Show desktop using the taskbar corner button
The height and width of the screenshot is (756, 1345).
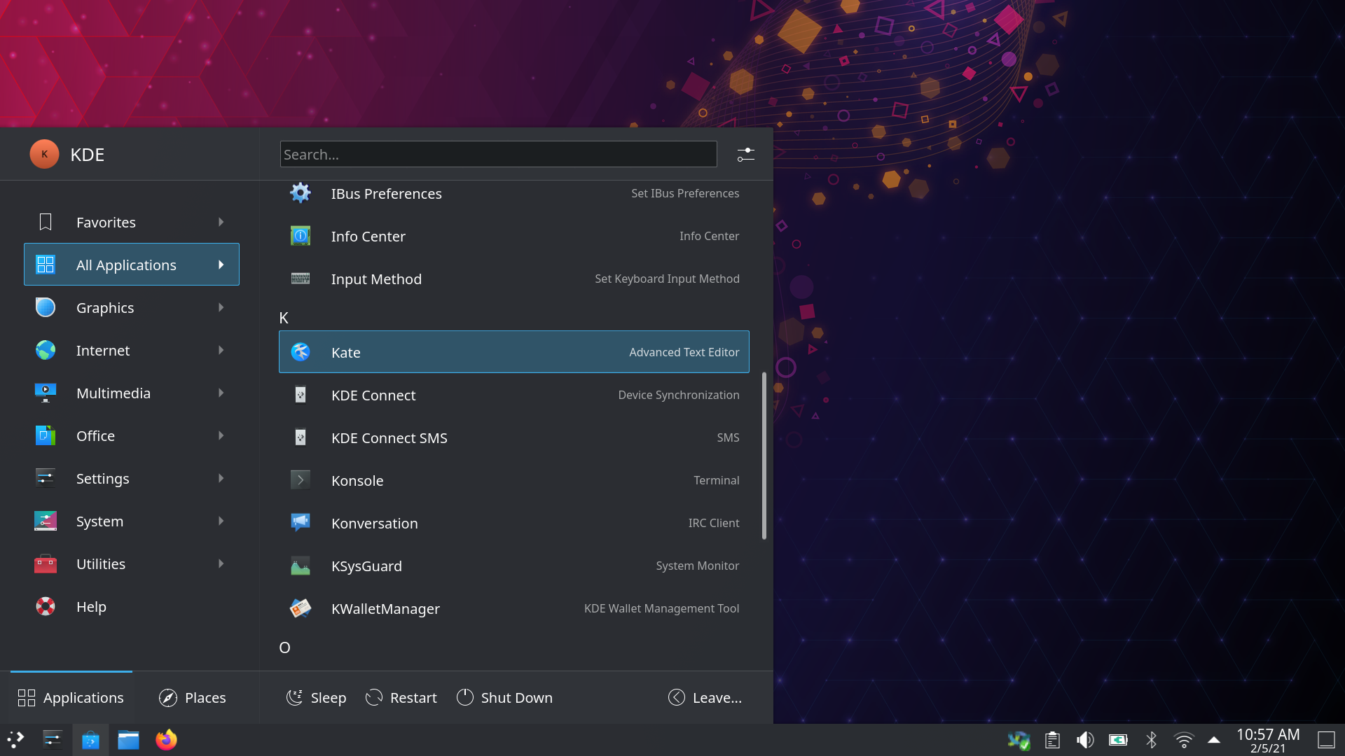click(1326, 740)
